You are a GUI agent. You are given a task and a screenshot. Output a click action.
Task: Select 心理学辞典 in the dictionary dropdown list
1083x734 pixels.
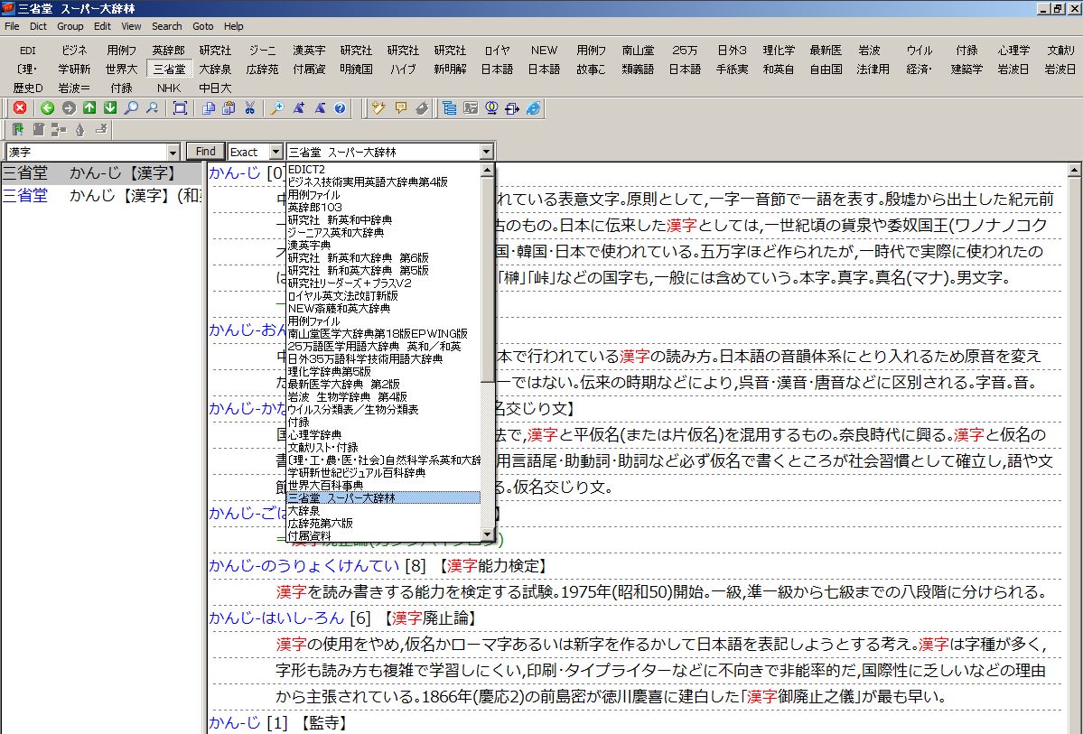point(383,434)
